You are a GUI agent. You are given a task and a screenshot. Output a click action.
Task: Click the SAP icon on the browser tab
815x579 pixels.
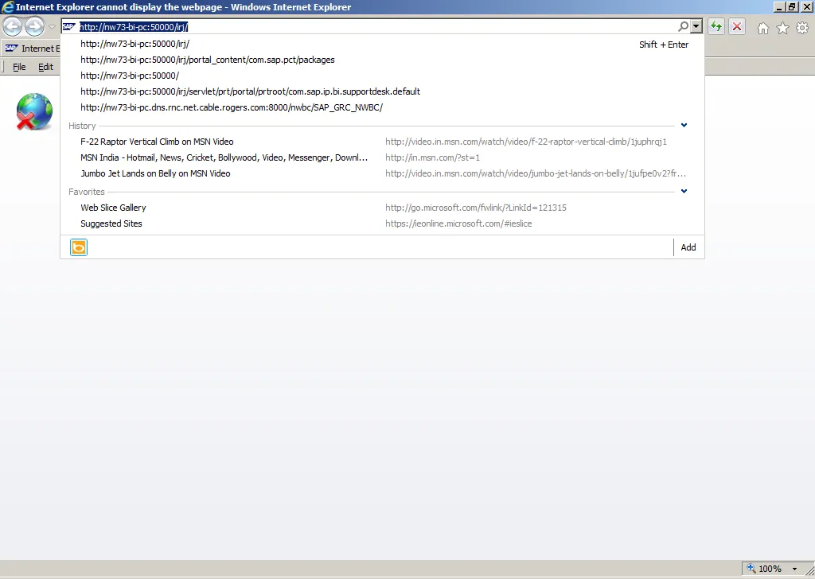point(11,49)
